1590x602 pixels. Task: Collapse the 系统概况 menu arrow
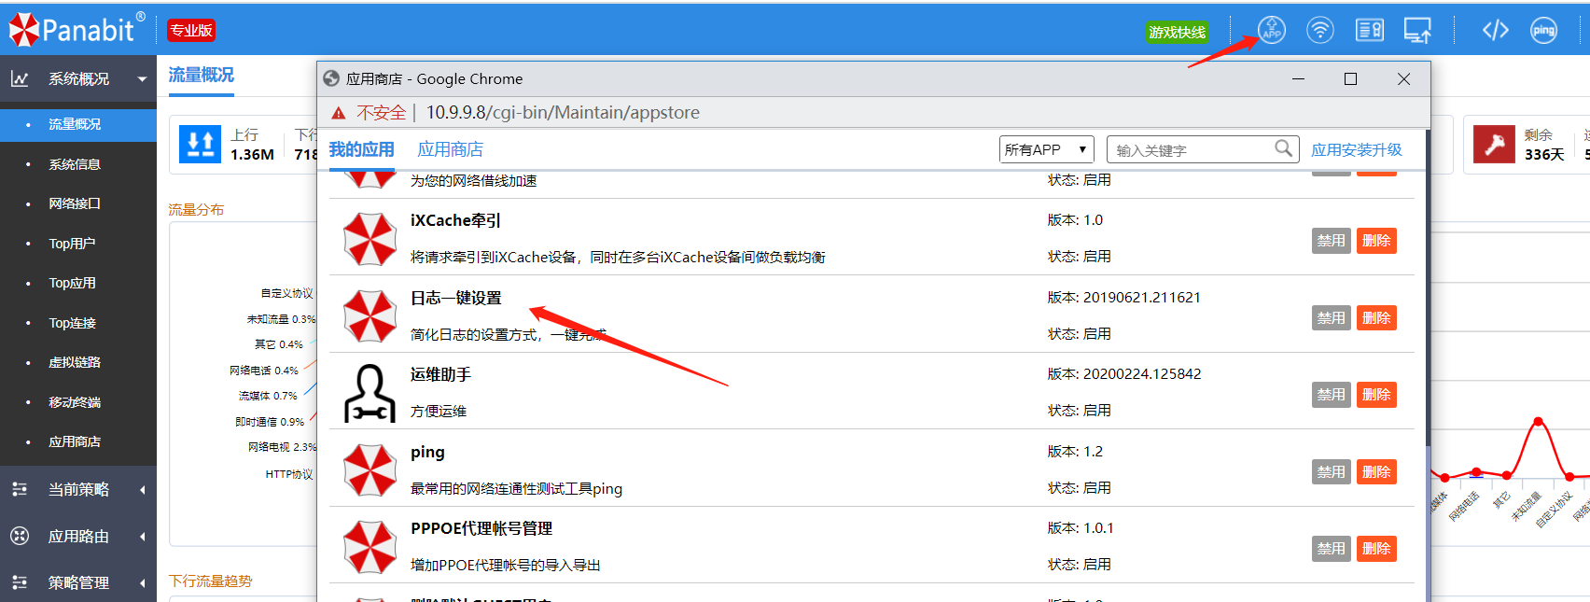[x=142, y=79]
